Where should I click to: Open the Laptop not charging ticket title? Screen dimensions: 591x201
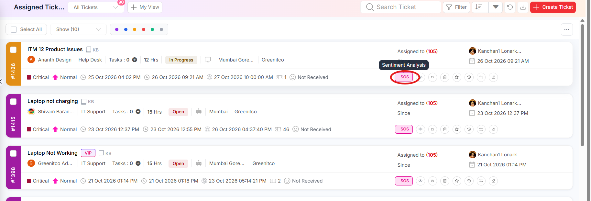pyautogui.click(x=53, y=101)
